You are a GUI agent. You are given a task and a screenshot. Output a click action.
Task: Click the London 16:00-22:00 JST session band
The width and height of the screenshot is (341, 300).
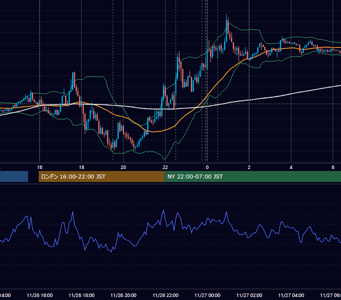pyautogui.click(x=101, y=176)
